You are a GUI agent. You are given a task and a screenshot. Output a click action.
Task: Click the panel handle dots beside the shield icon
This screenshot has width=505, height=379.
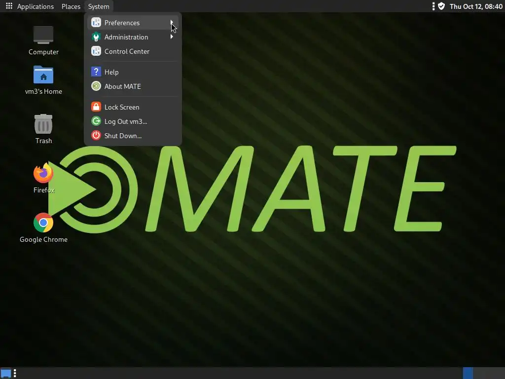coord(433,6)
